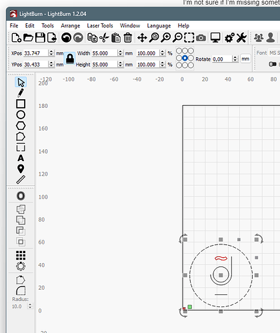
Task: Toggle the aspect ratio lock
Action: coord(70,59)
